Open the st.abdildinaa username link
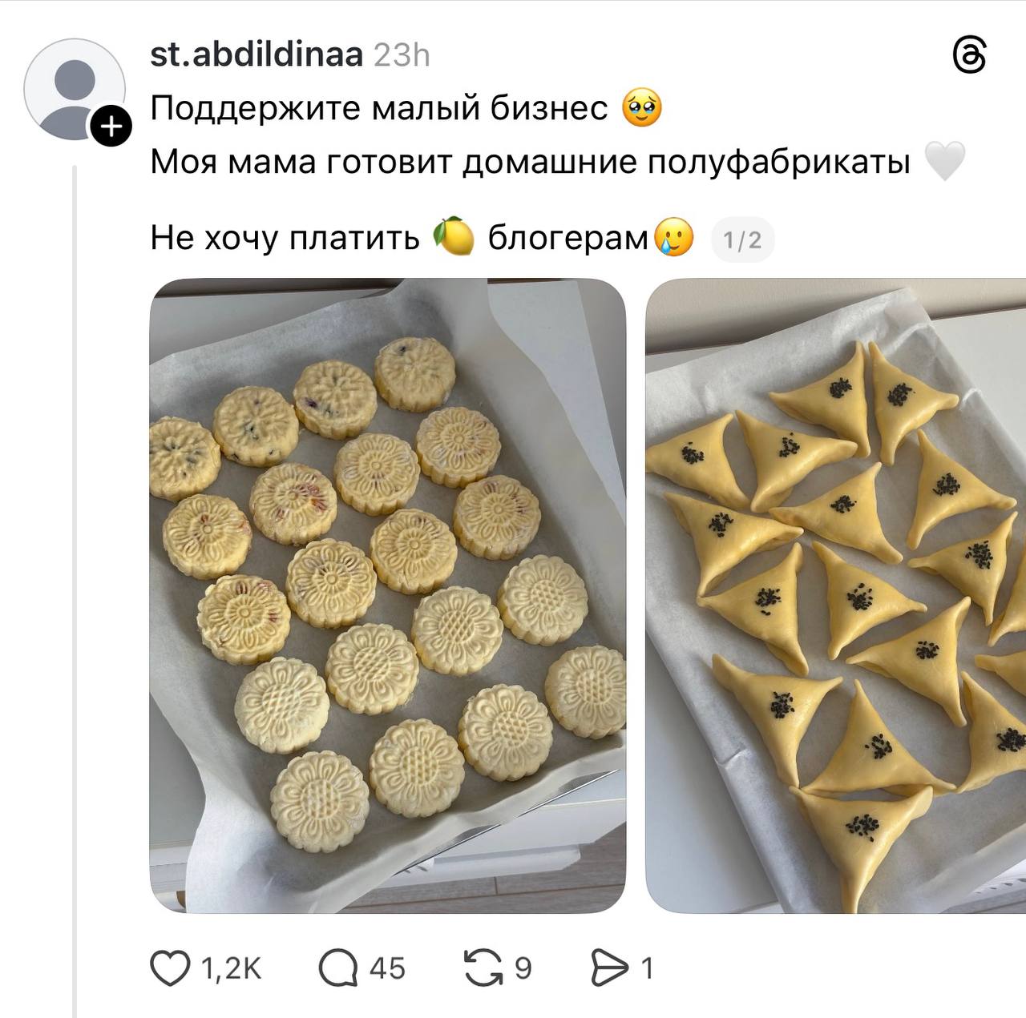This screenshot has width=1026, height=1018. pos(256,55)
